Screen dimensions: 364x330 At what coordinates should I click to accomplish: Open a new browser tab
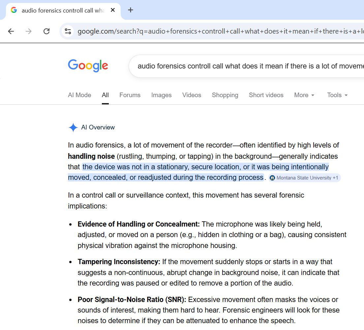(131, 10)
